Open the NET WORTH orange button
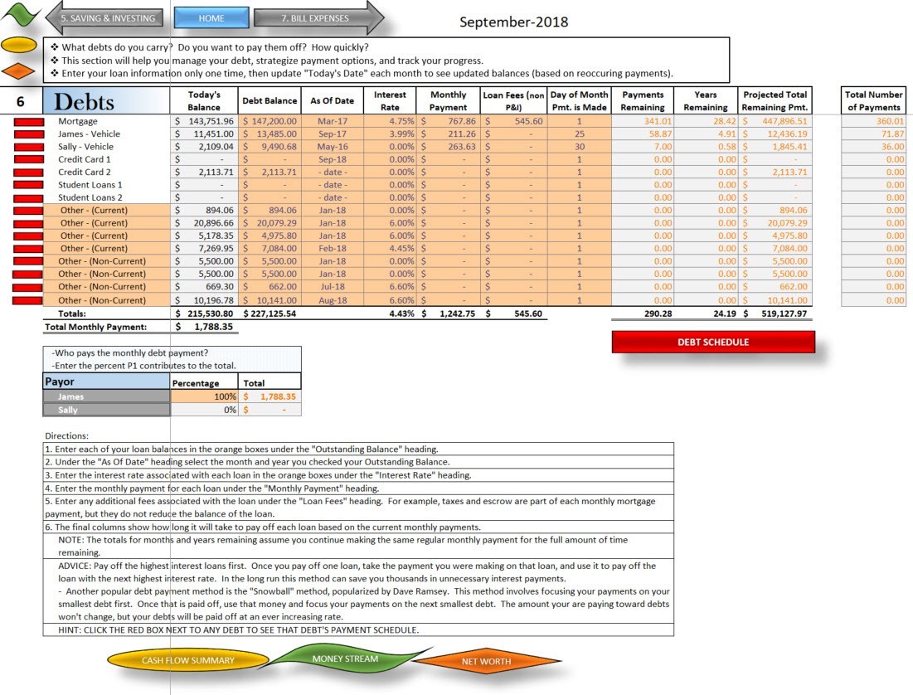The width and height of the screenshot is (913, 695). [487, 661]
